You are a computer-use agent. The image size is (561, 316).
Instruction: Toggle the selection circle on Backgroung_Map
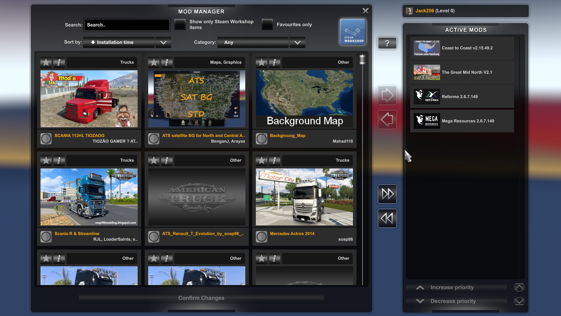point(262,138)
